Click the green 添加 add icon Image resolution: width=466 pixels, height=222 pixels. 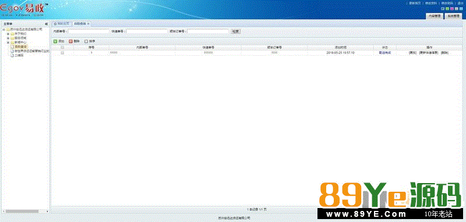pos(55,41)
